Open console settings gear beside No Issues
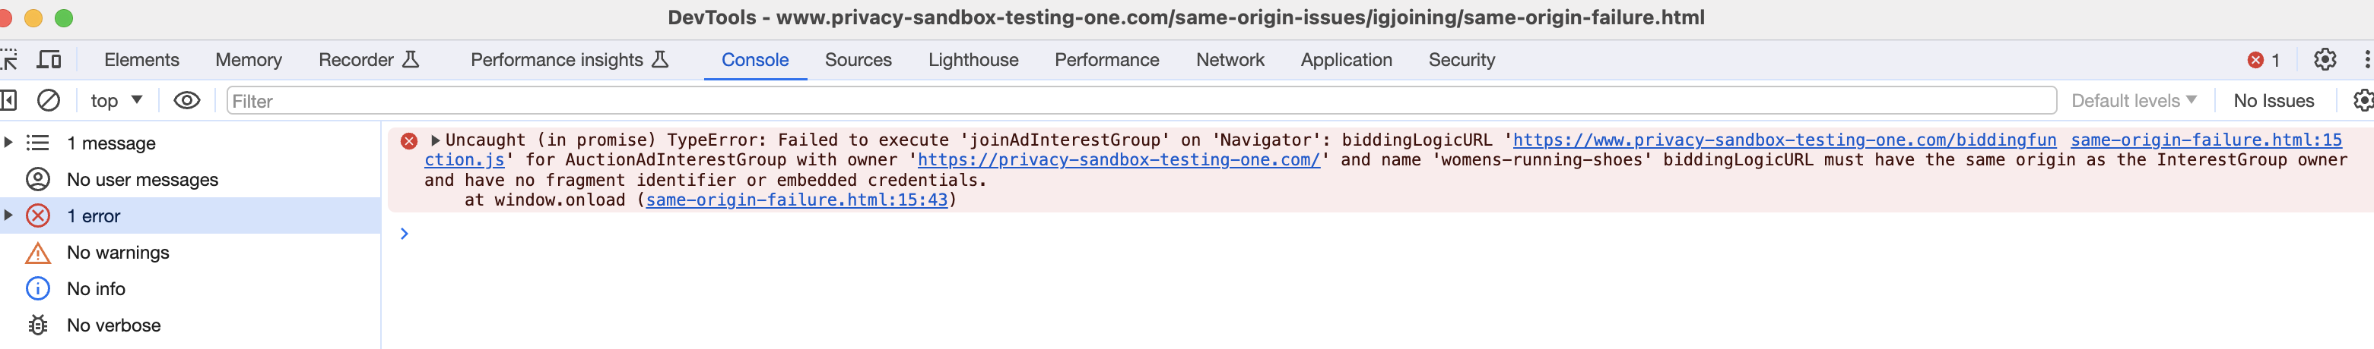The height and width of the screenshot is (349, 2374). click(x=2363, y=100)
